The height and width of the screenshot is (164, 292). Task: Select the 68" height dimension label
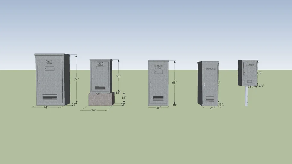(x=174, y=83)
